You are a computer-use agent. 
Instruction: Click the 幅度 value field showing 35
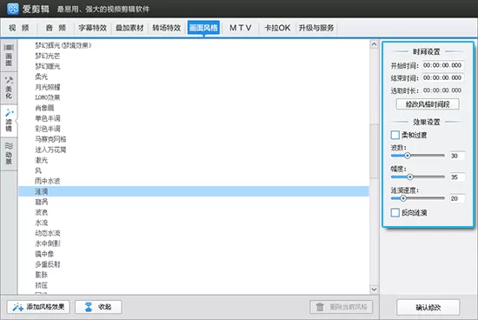click(x=457, y=177)
